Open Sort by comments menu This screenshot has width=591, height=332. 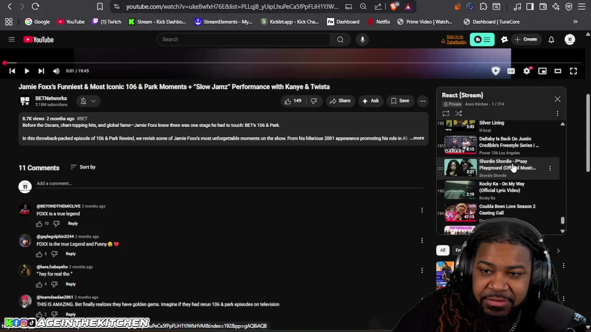point(83,167)
